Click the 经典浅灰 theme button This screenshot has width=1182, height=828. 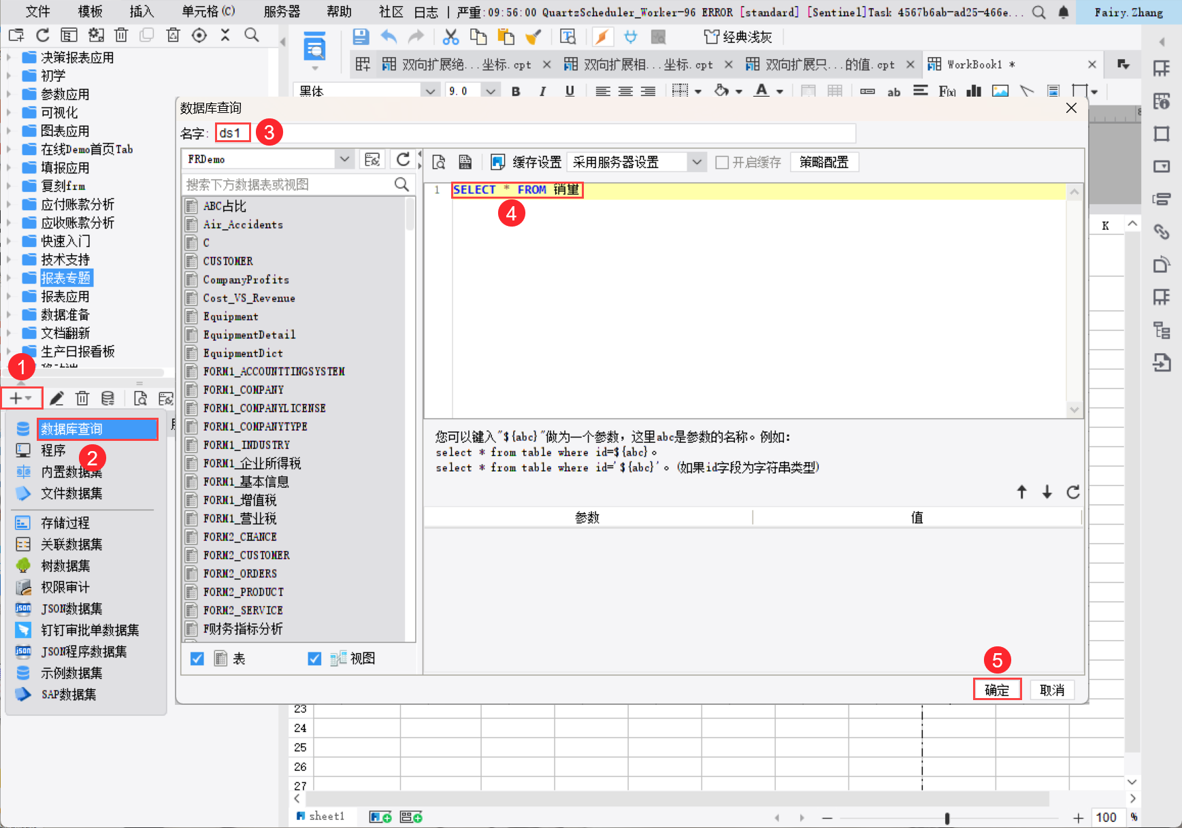[738, 37]
